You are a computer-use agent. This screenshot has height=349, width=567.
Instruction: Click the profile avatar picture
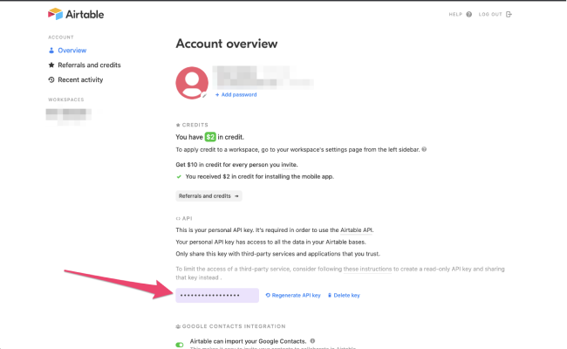(192, 83)
